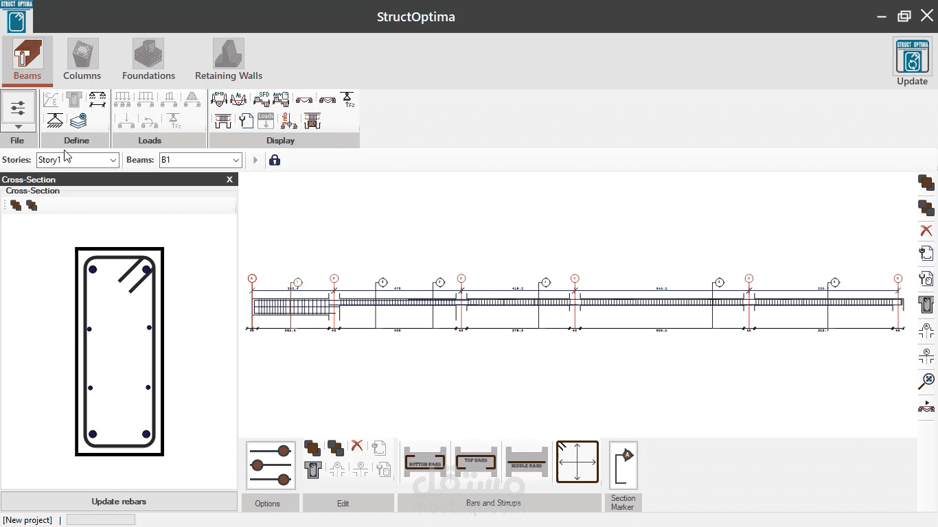The width and height of the screenshot is (938, 527).
Task: Switch to the Foundations module
Action: (x=148, y=60)
